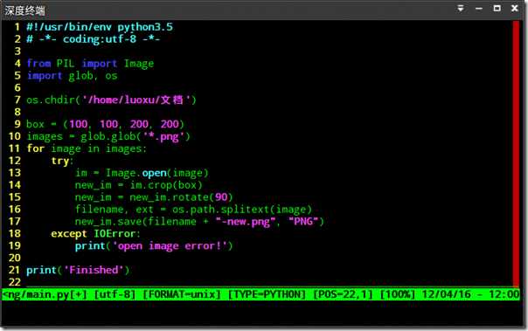Click the os.chdir('/home/luoxu/文档') line
528x331 pixels.
[x=112, y=100]
